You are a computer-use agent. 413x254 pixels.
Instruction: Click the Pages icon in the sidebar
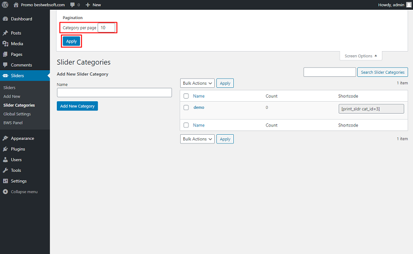pyautogui.click(x=5, y=54)
